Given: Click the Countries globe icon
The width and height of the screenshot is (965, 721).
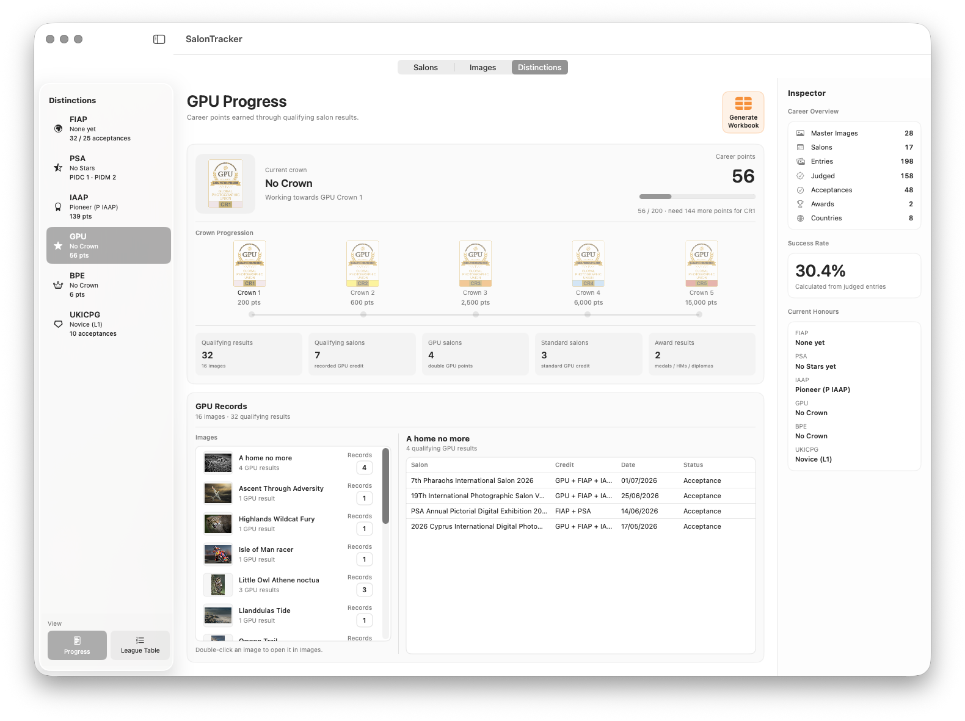Looking at the screenshot, I should click(800, 218).
